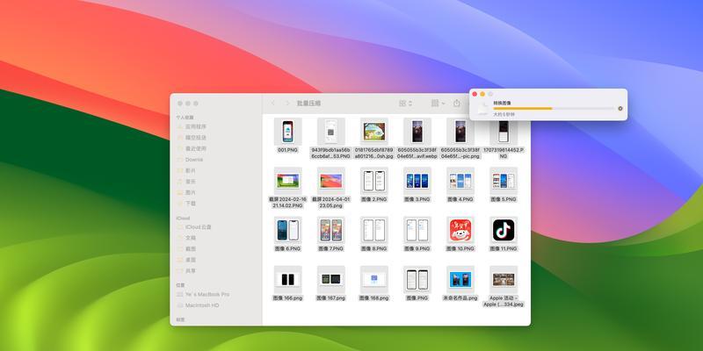The height and width of the screenshot is (351, 703).
Task: Select the 图像 8.PNG thumbnail
Action: tap(374, 230)
